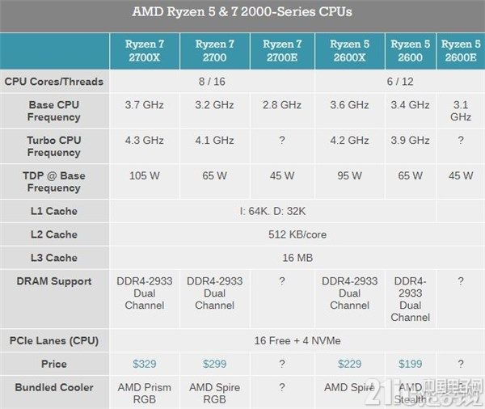
Task: Select the Bundled Cooler row label
Action: (x=54, y=387)
